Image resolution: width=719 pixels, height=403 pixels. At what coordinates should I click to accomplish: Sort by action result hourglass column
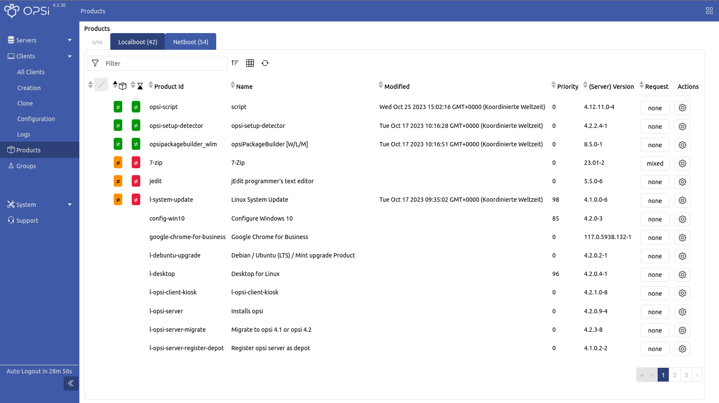137,85
